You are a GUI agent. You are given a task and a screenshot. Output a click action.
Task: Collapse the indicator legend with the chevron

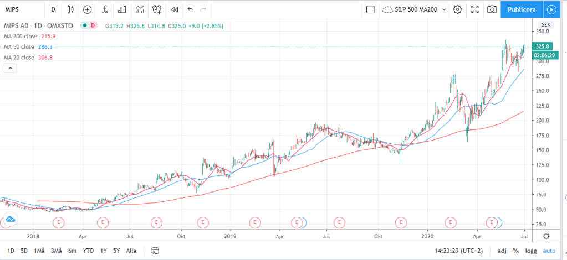point(11,68)
